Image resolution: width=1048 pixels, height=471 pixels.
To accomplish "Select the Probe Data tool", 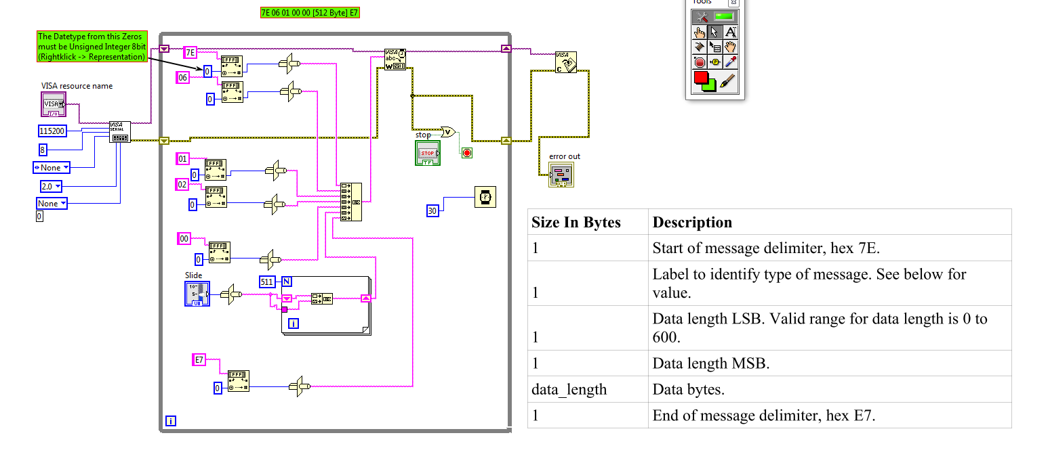I will (715, 62).
